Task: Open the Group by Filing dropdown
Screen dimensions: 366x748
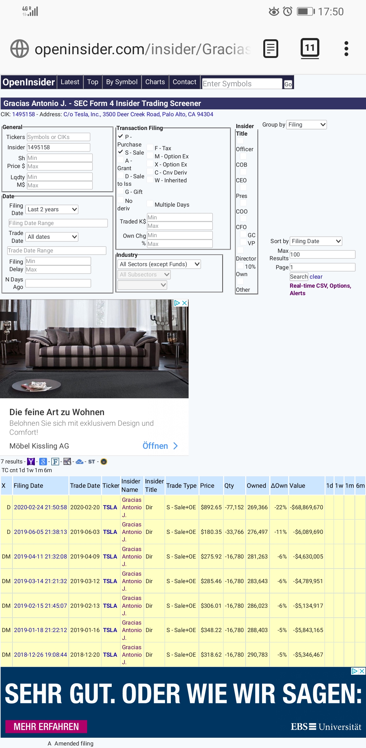Action: coord(307,125)
